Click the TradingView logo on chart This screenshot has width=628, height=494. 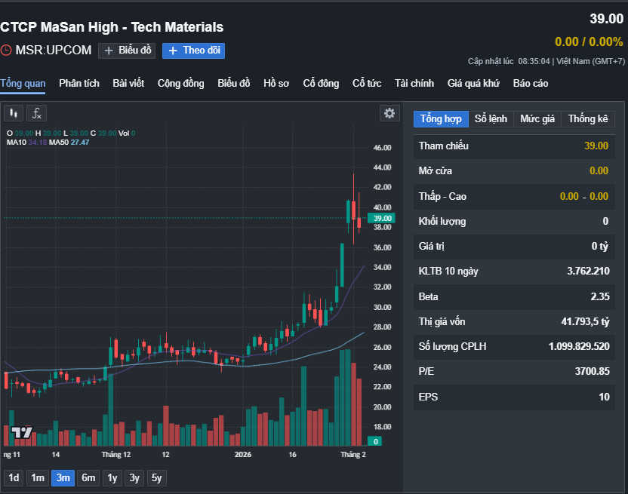point(22,432)
